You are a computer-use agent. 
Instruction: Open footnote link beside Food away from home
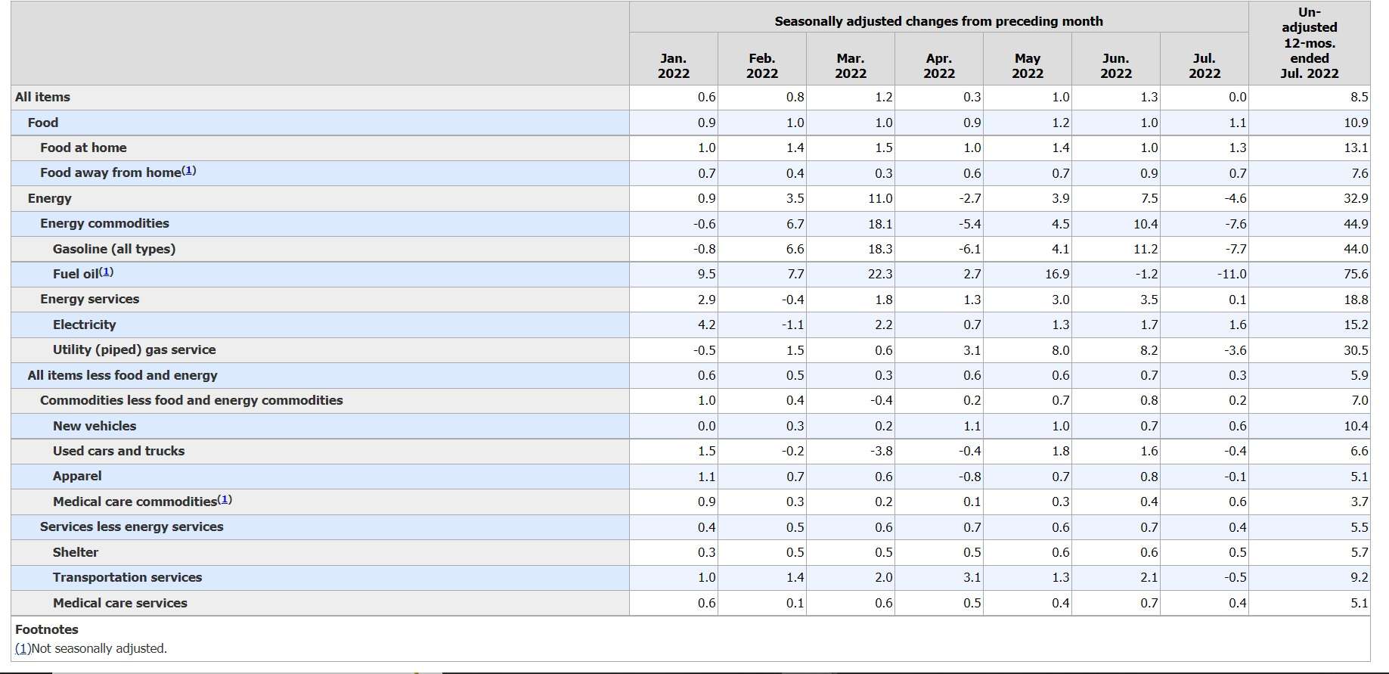tap(189, 171)
